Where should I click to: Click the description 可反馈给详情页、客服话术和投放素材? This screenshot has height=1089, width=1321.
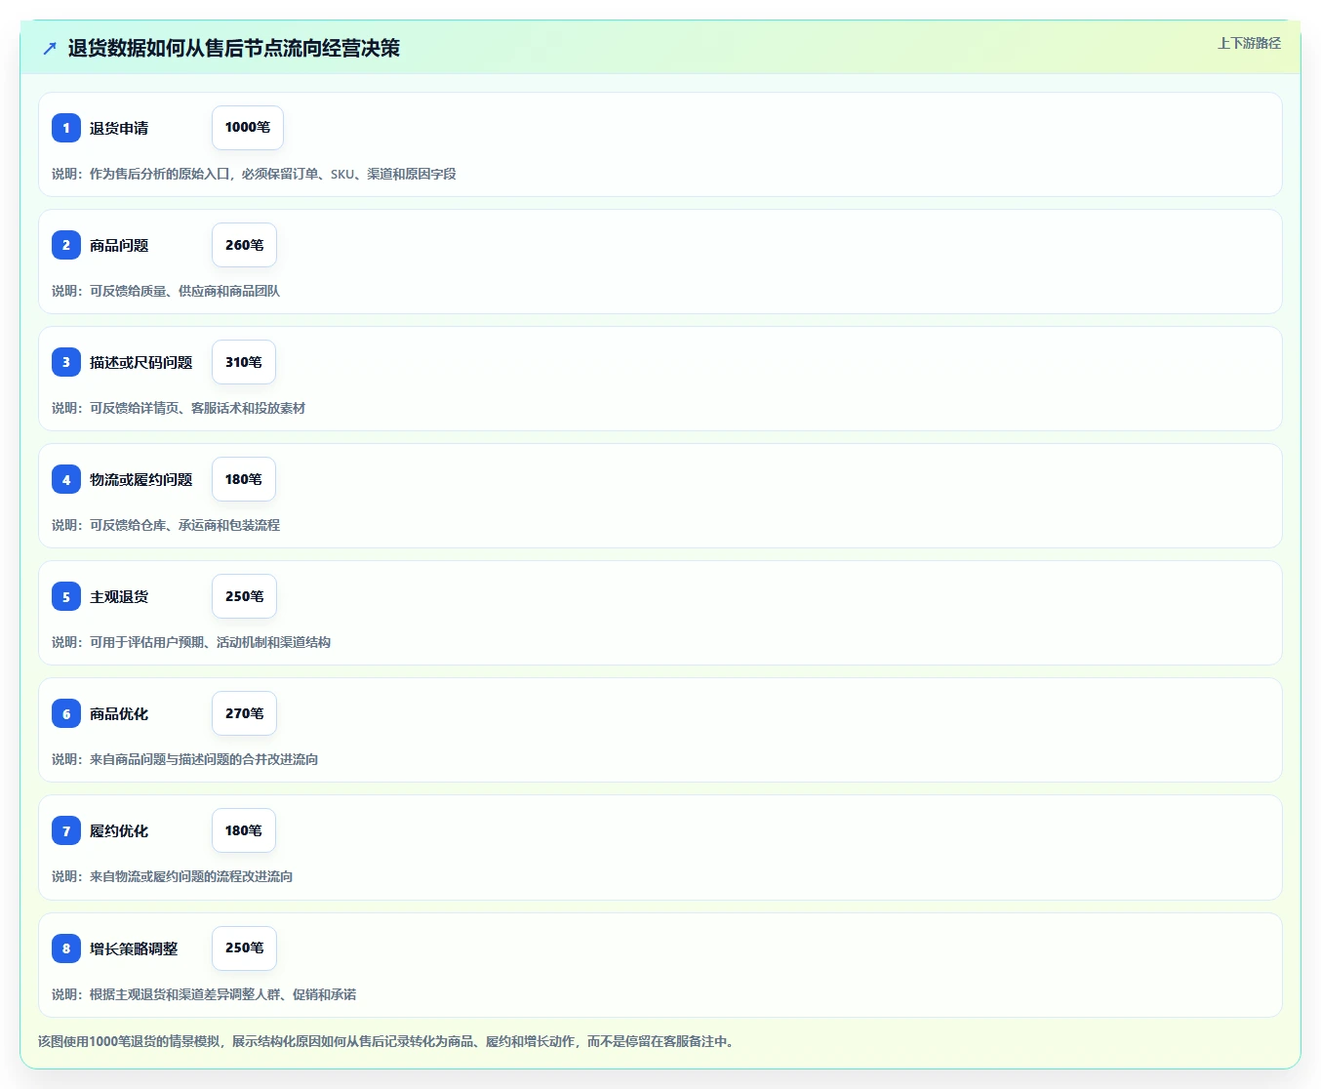179,408
